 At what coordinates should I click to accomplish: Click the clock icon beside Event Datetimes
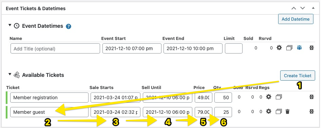[17, 26]
